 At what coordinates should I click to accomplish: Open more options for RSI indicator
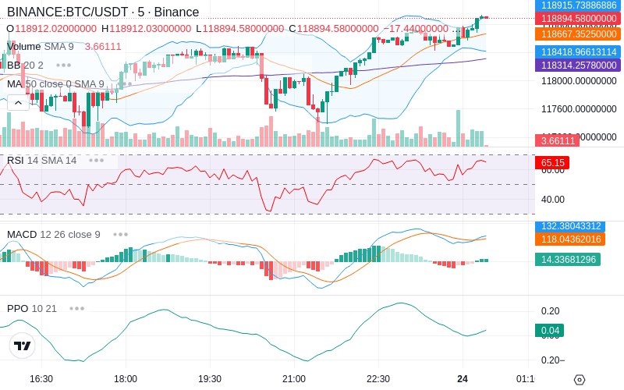96,160
